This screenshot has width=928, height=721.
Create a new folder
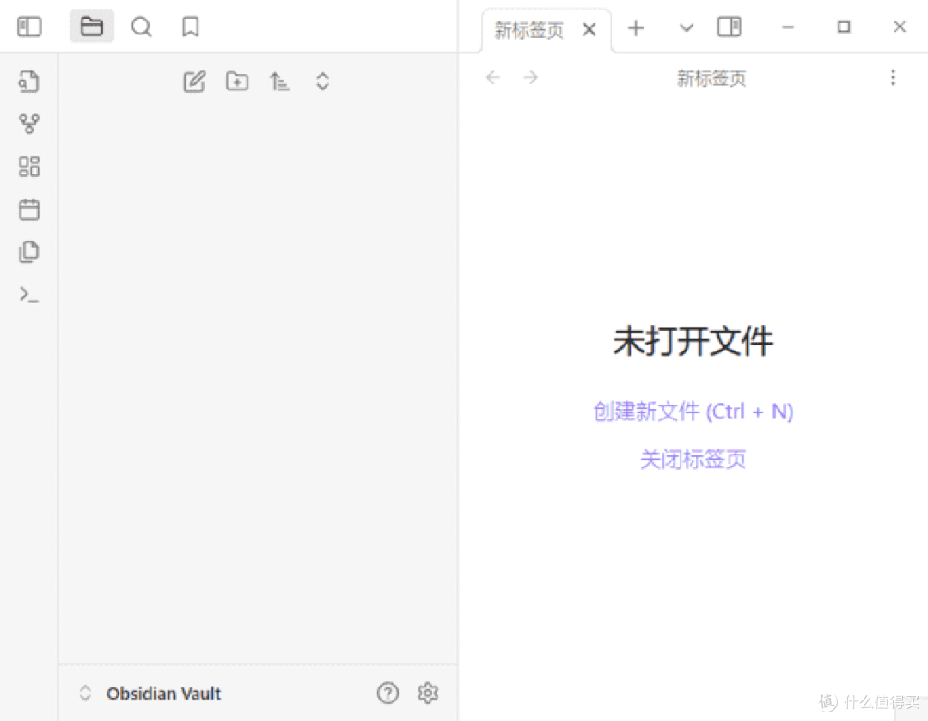click(237, 81)
